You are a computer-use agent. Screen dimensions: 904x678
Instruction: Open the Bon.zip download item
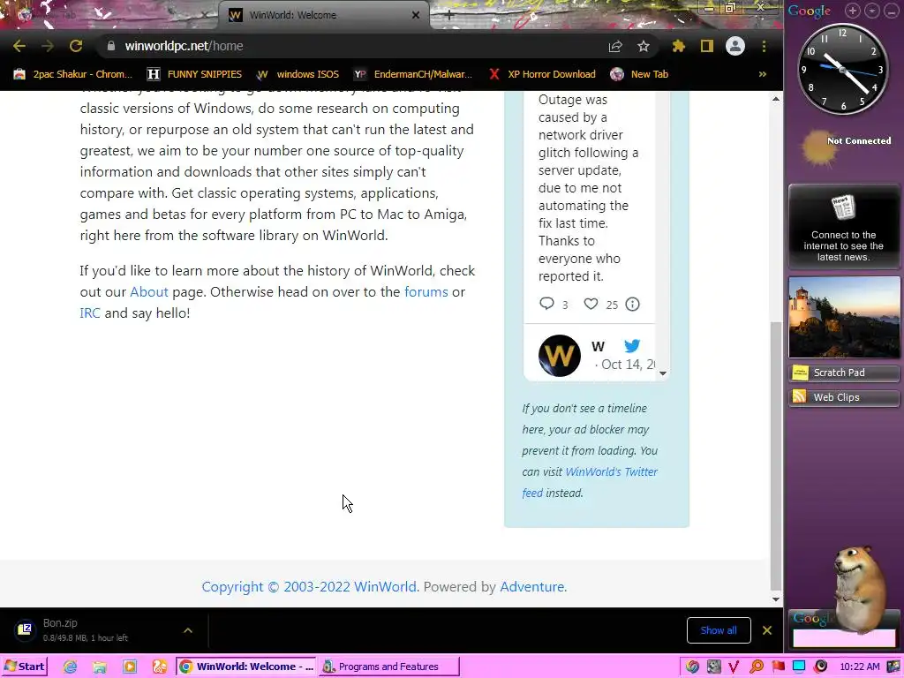pyautogui.click(x=87, y=630)
